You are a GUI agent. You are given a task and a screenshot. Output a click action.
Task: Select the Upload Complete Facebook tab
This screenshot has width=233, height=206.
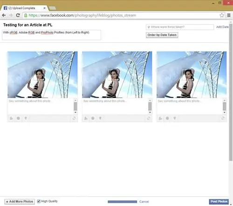coord(24,8)
